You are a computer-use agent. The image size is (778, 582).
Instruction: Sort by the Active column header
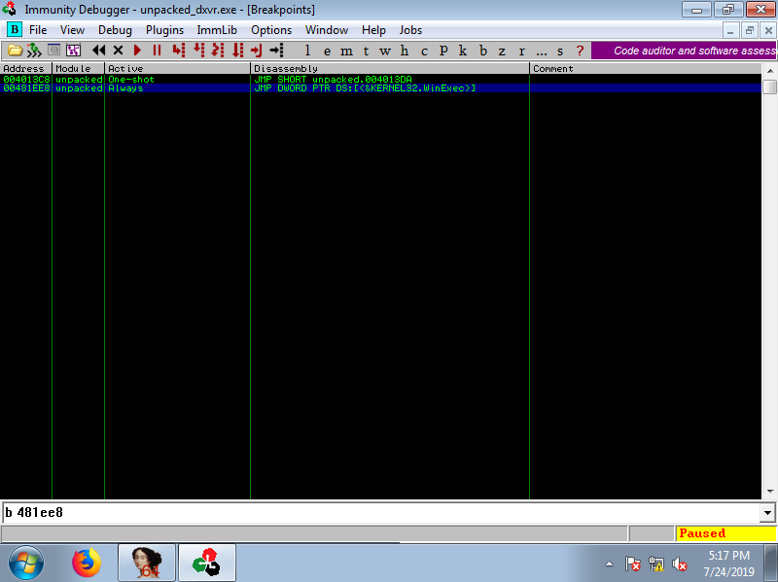pos(177,68)
